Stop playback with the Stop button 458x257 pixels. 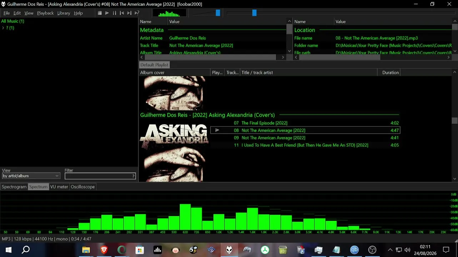[100, 13]
